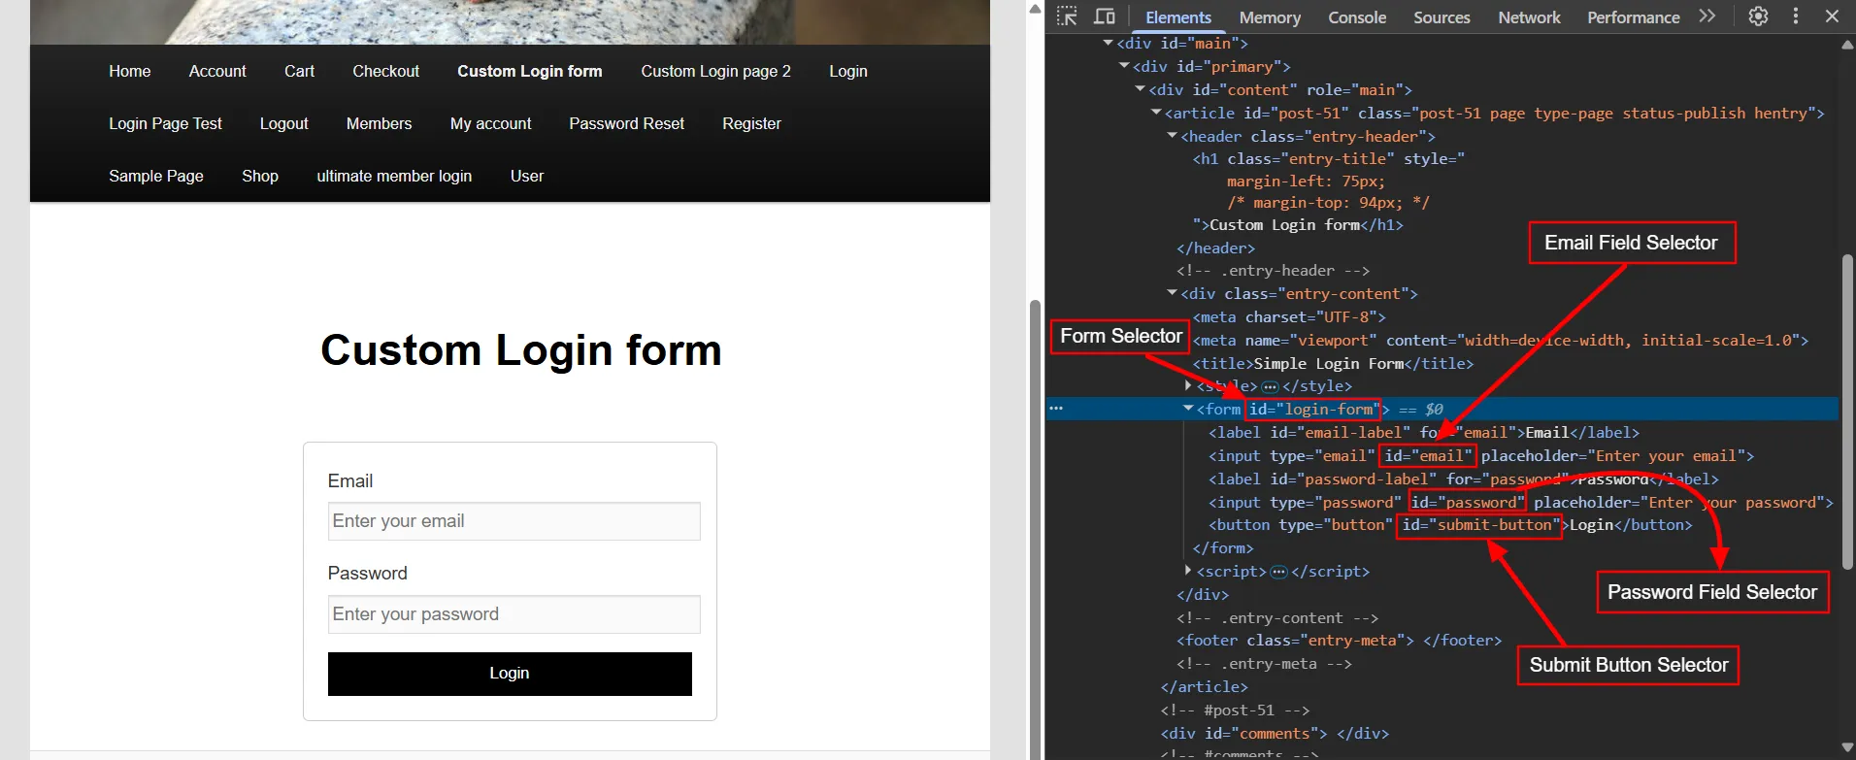The width and height of the screenshot is (1856, 760).
Task: Show more DevTools tabs chevron
Action: click(1707, 17)
